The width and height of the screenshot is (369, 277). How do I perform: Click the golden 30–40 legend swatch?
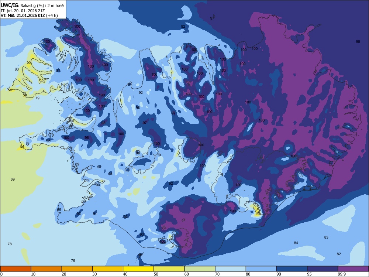[x=108, y=269]
